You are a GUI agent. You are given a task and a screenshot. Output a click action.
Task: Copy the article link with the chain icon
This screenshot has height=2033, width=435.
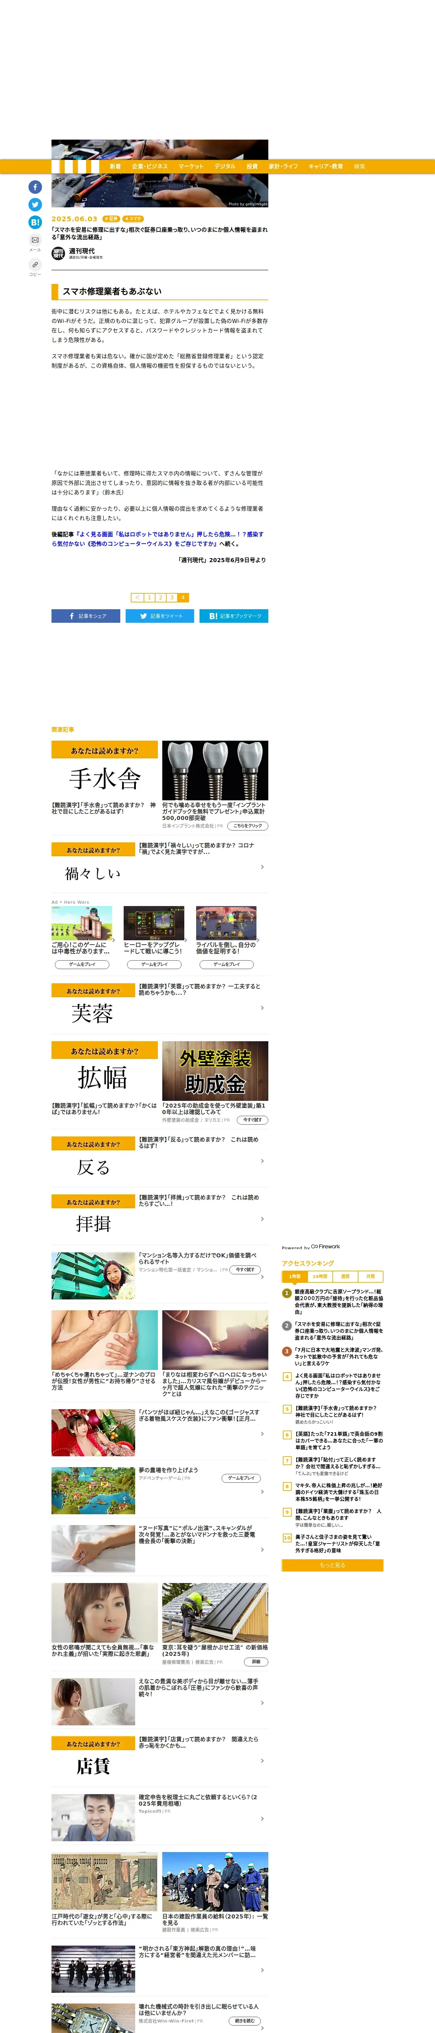tap(35, 264)
